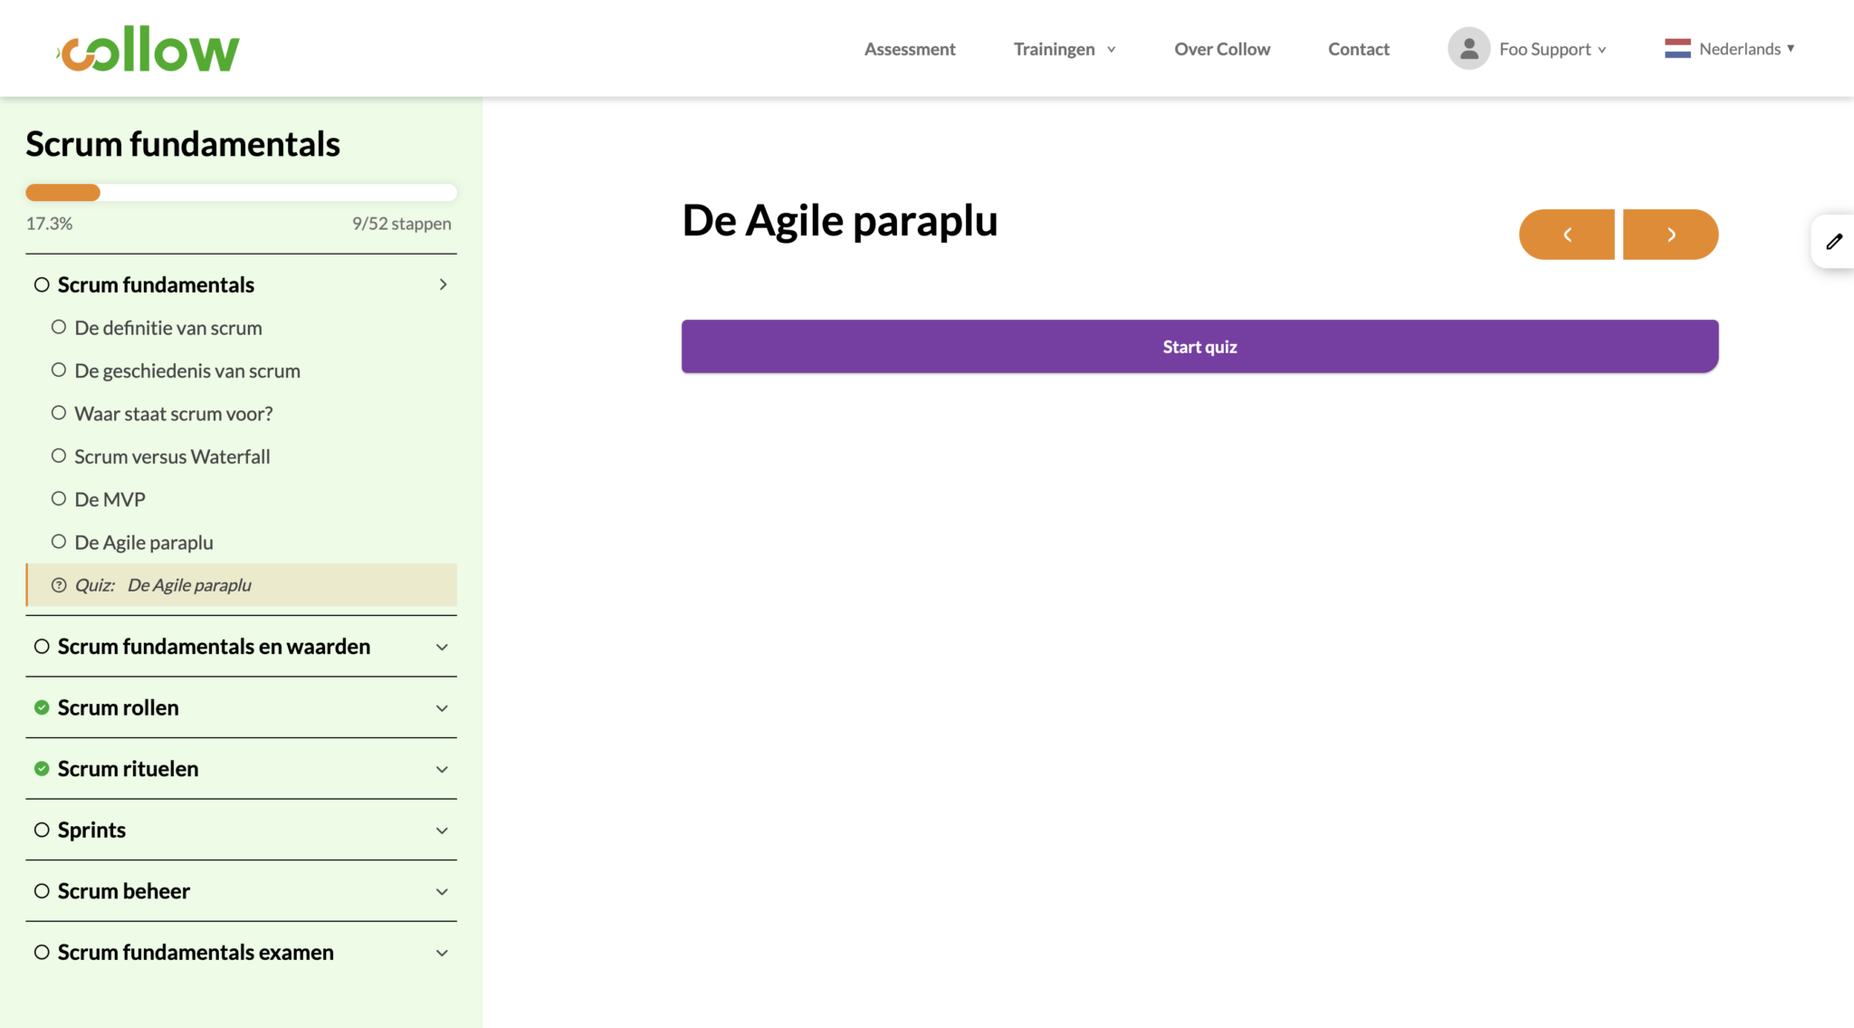The height and width of the screenshot is (1028, 1854).
Task: Open the Contact menu item
Action: click(1358, 49)
